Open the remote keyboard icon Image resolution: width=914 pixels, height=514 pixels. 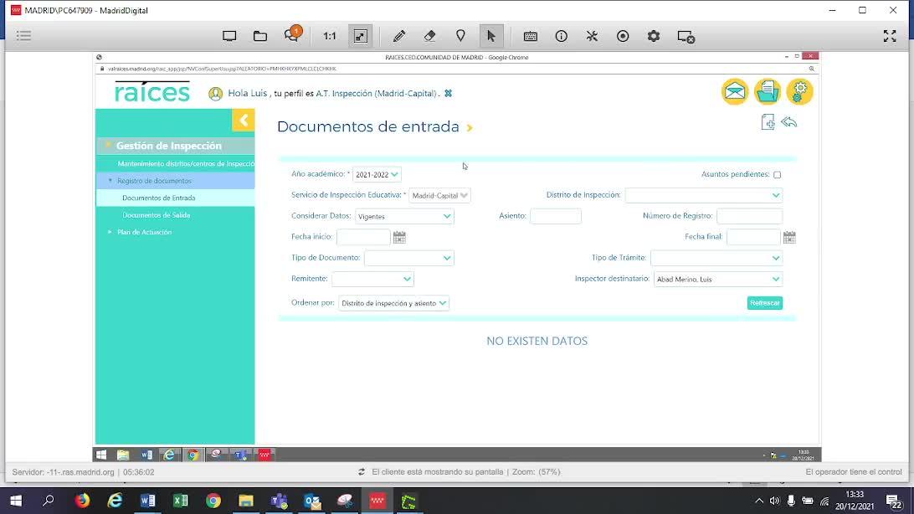530,36
